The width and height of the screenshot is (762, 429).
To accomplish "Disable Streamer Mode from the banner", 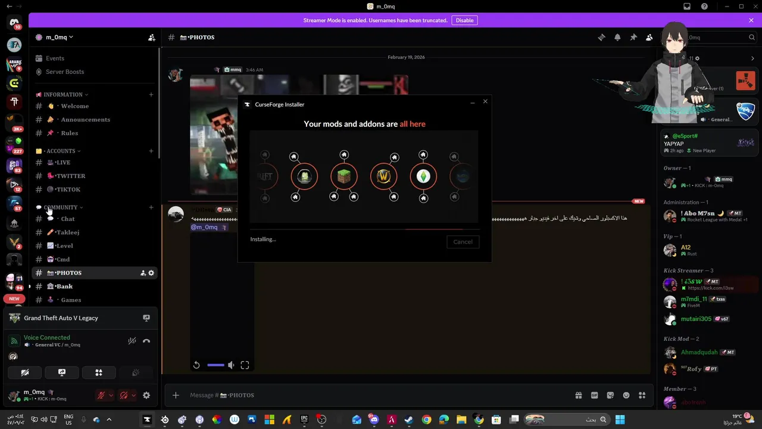I will tap(464, 20).
